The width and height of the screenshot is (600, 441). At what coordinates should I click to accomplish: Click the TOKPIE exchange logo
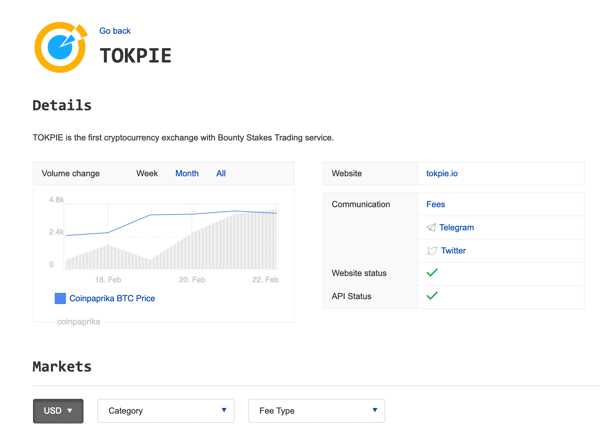(61, 47)
